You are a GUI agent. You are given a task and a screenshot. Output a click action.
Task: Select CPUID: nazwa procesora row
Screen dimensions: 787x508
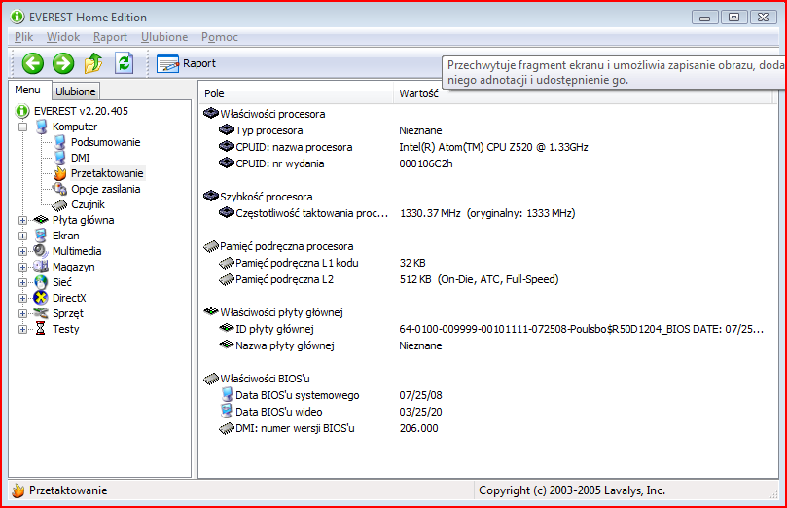[x=489, y=147]
